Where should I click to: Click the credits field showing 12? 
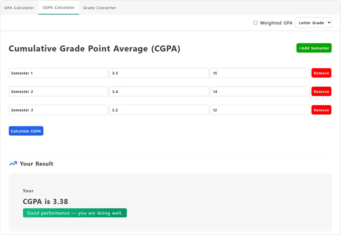[x=260, y=110]
